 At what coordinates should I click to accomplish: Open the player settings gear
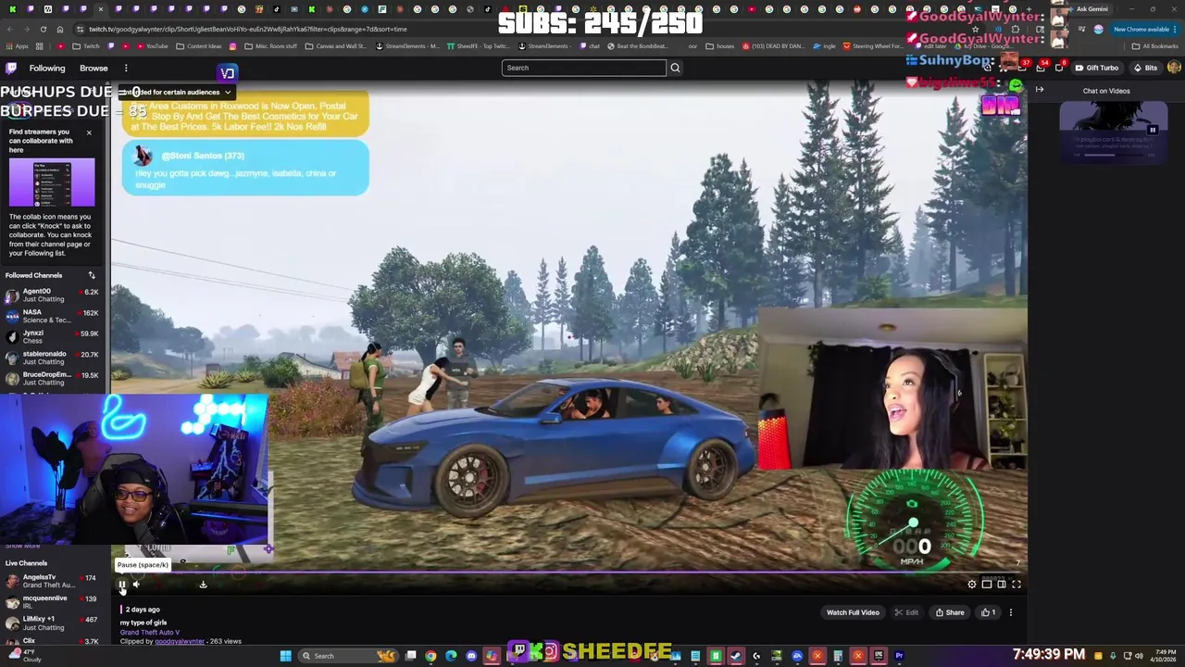pos(972,584)
